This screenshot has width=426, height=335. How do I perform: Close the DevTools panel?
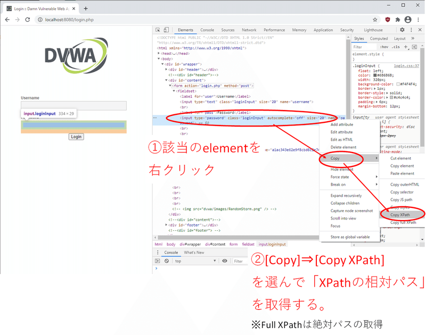pos(420,30)
